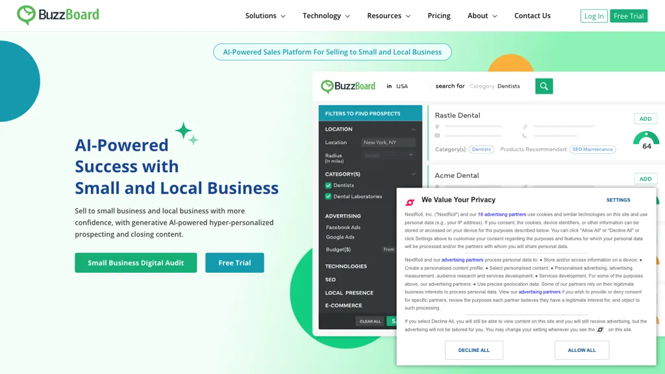Click DECLINE ALL in the privacy banner
This screenshot has width=665, height=374.
click(x=474, y=350)
